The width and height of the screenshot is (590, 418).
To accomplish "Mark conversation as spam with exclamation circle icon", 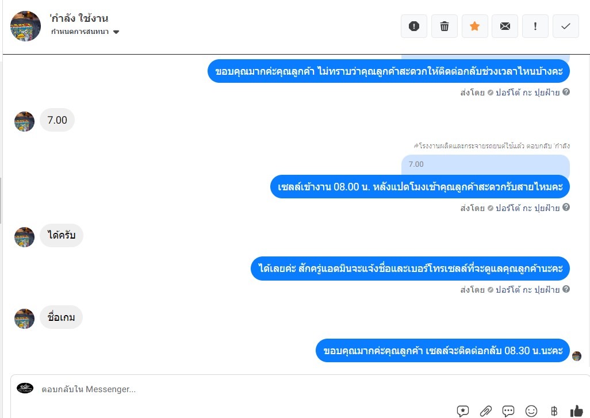I will coord(414,26).
